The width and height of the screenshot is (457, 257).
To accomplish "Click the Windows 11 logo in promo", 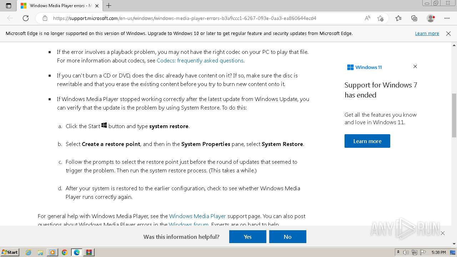I will [x=364, y=67].
